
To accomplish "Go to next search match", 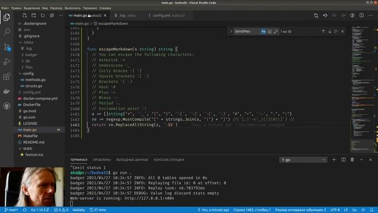I will tap(330, 31).
